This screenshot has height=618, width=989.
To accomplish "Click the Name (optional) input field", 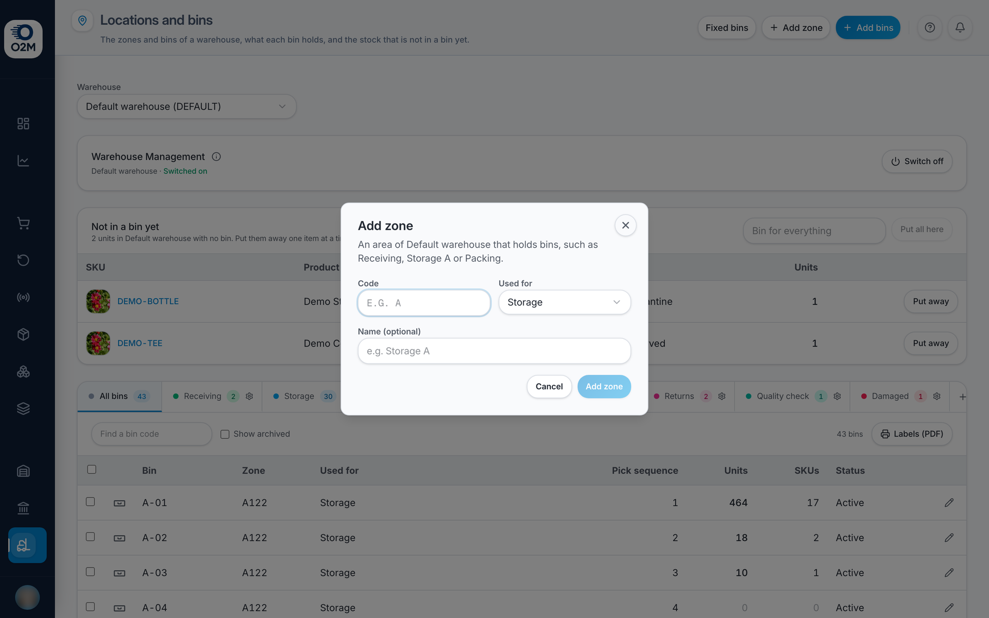I will pos(494,351).
